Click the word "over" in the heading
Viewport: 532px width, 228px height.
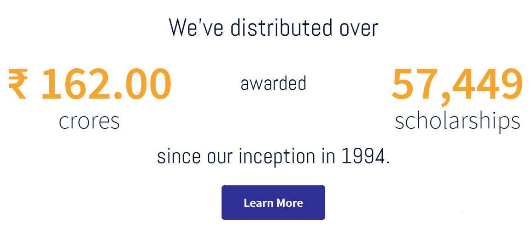pos(359,28)
